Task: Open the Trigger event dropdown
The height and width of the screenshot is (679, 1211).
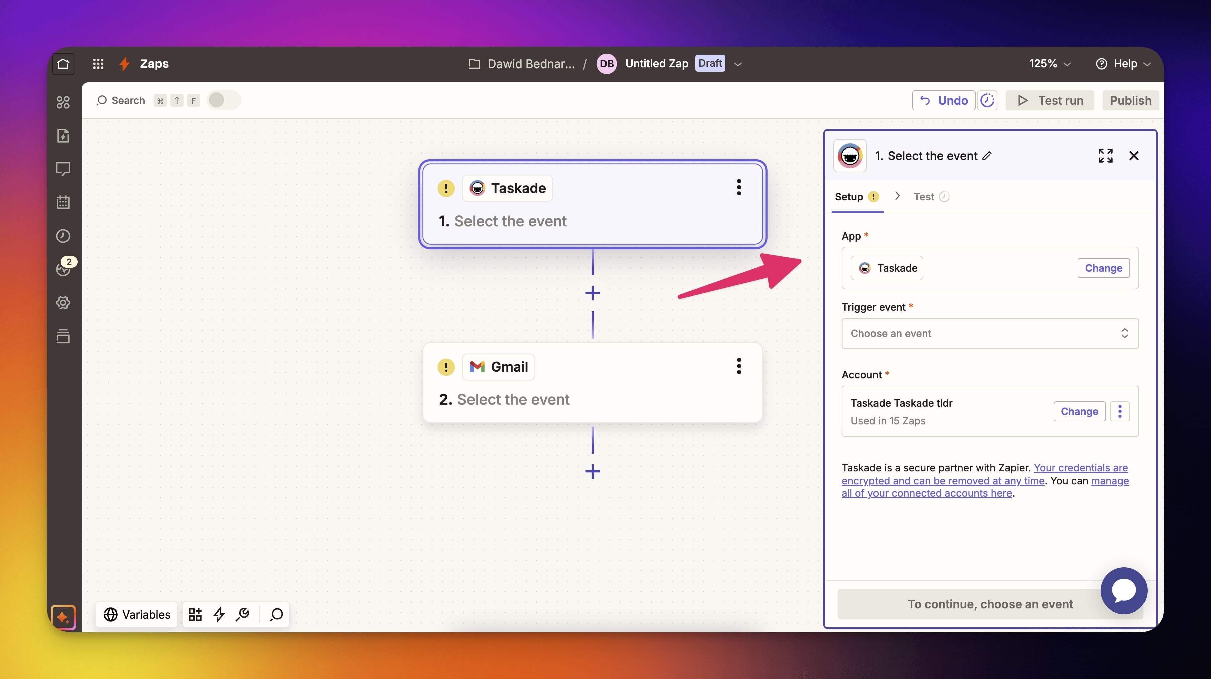Action: tap(989, 333)
